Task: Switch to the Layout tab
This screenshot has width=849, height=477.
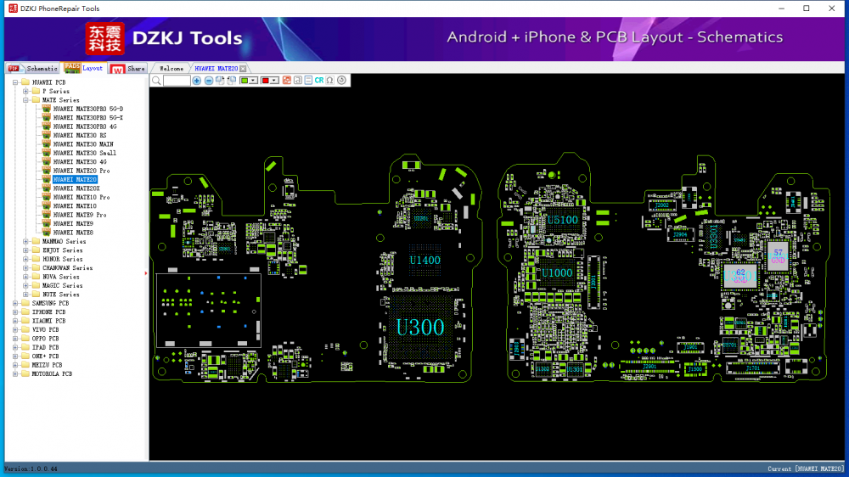Action: [x=84, y=68]
